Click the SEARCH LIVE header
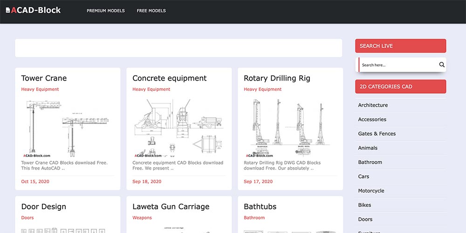The width and height of the screenshot is (466, 233). pos(401,46)
